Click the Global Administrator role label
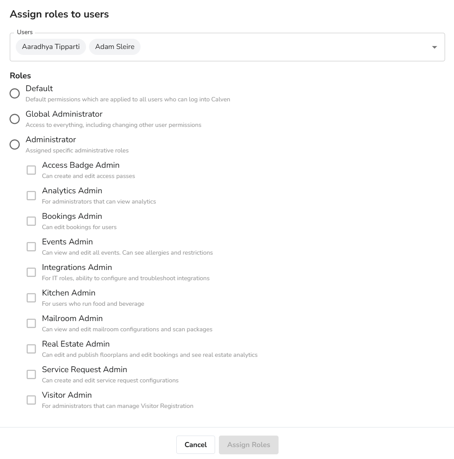Image resolution: width=454 pixels, height=459 pixels. pyautogui.click(x=64, y=114)
